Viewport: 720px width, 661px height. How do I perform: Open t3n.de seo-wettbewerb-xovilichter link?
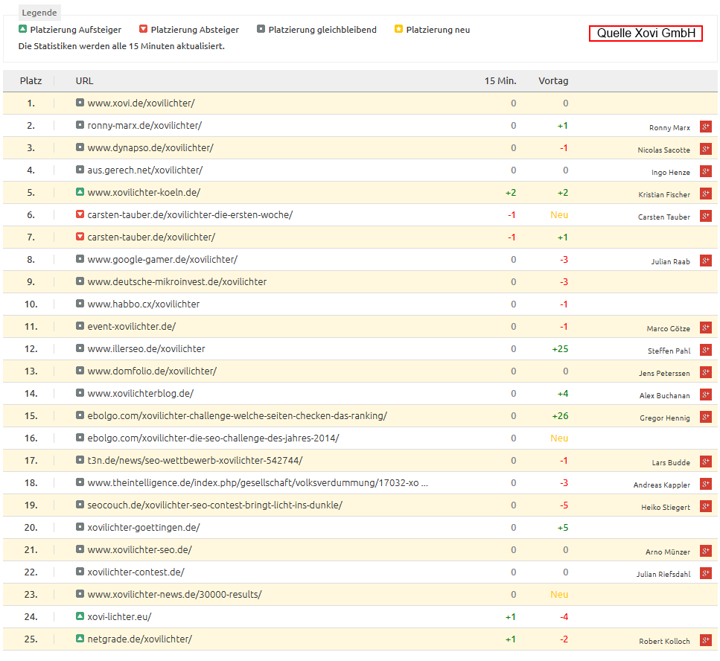(194, 460)
